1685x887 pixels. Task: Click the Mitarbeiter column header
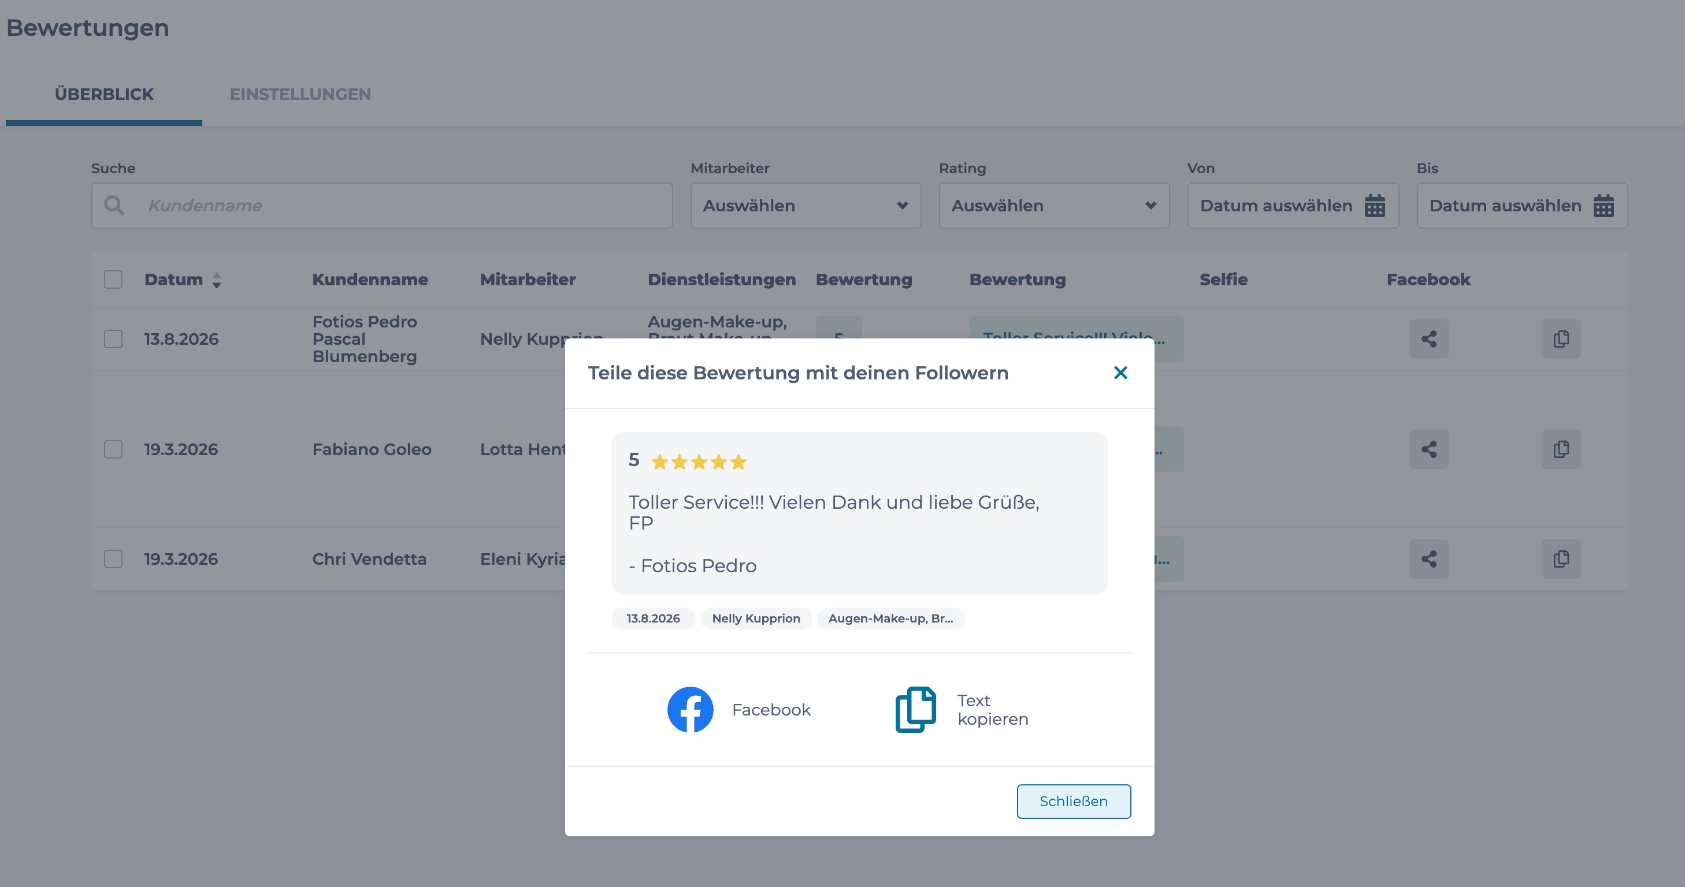pyautogui.click(x=527, y=279)
